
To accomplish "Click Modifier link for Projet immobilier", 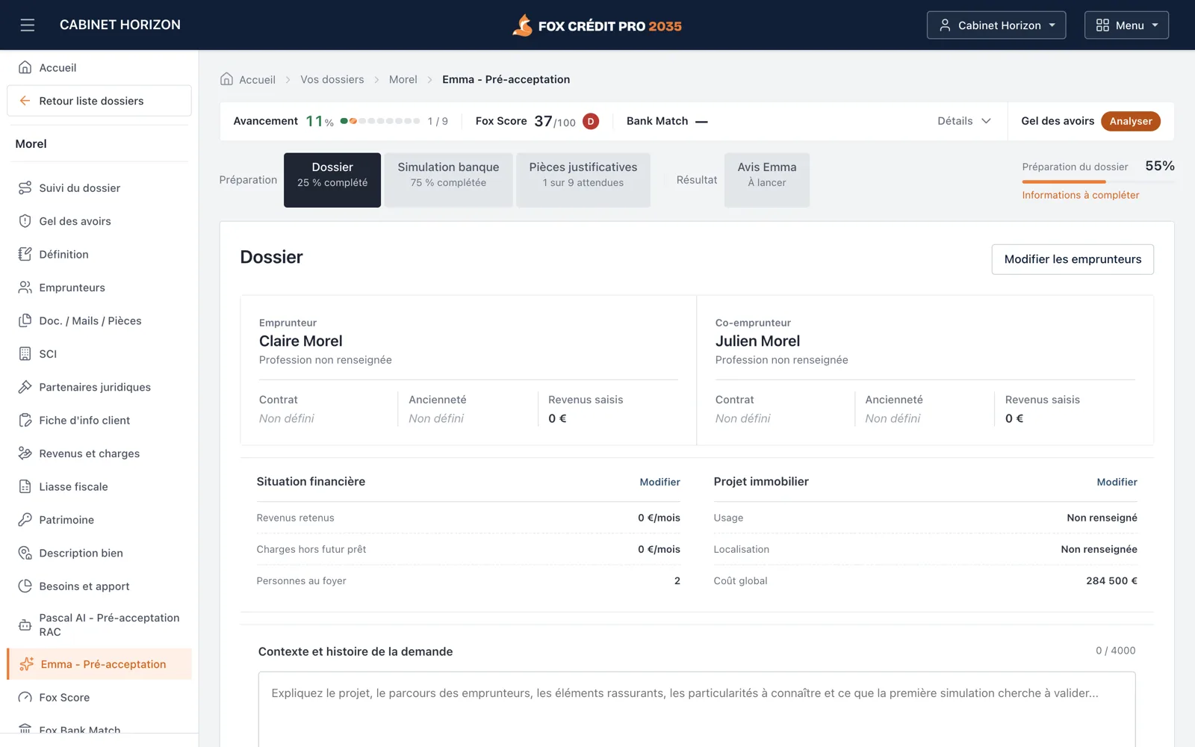I will click(x=1117, y=482).
